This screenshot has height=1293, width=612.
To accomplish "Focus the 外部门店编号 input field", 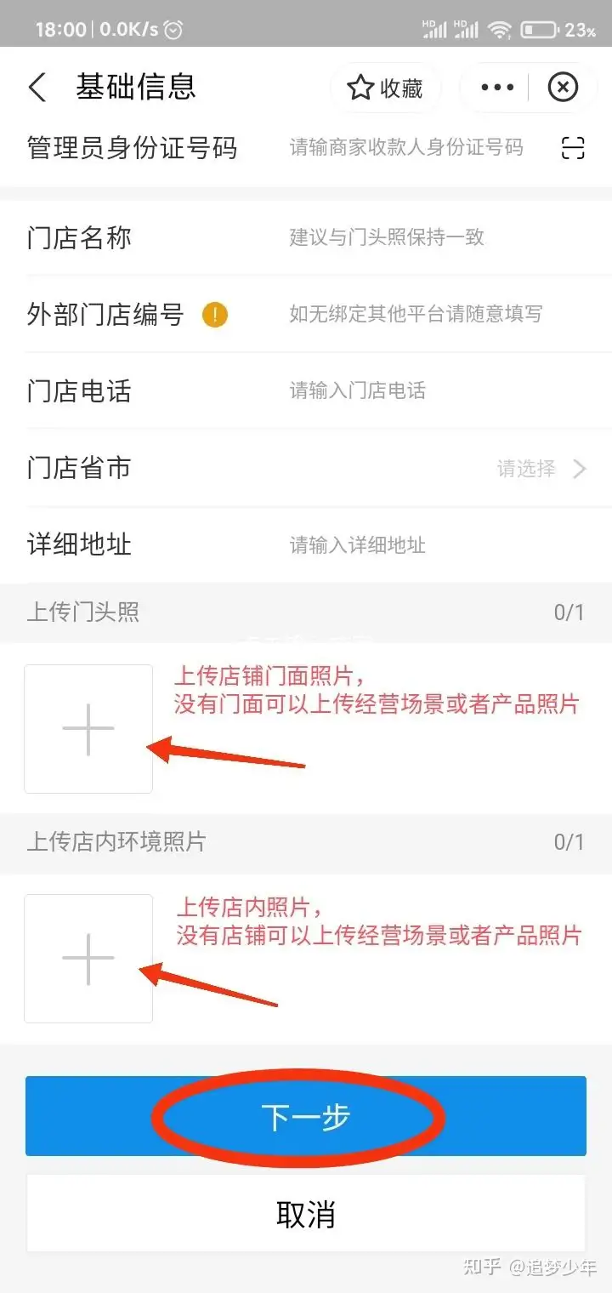I will [439, 315].
